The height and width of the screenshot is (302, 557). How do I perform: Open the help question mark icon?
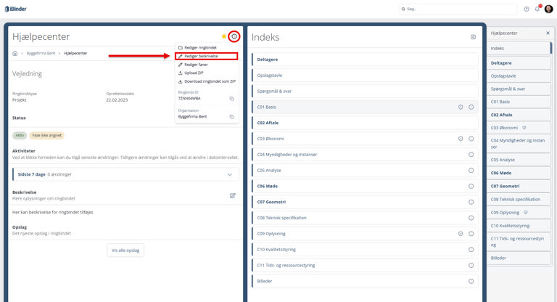click(x=527, y=9)
